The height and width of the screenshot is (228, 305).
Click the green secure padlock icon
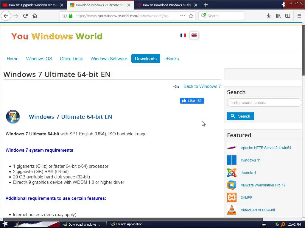pyautogui.click(x=71, y=16)
